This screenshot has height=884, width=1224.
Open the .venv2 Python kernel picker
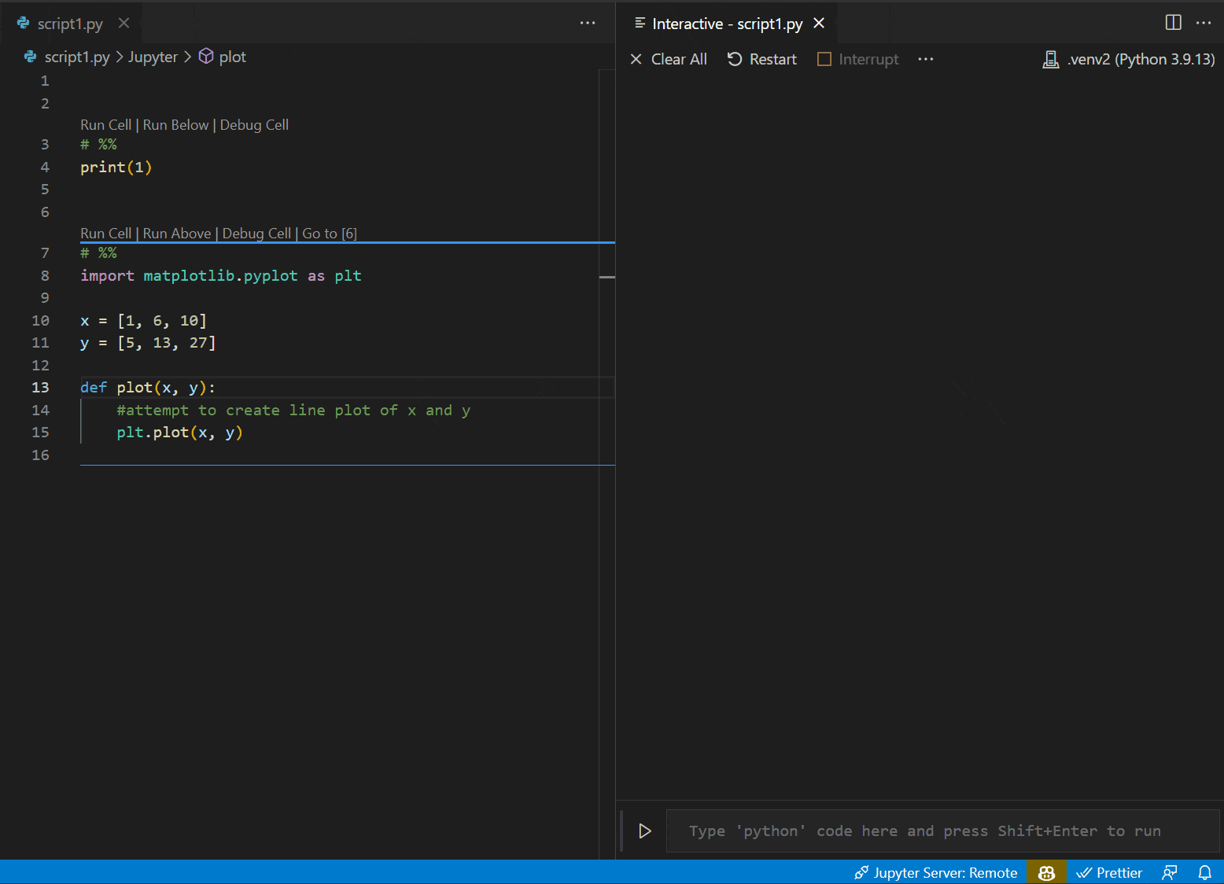point(1128,58)
